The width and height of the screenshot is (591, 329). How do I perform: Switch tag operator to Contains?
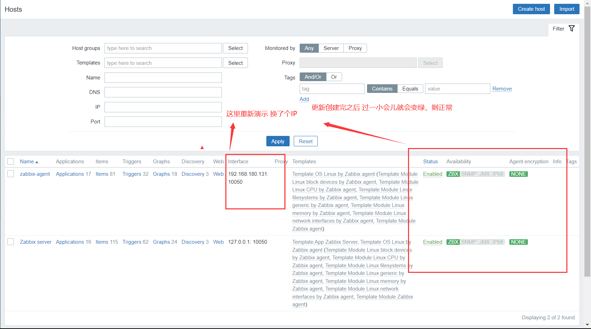tap(382, 89)
